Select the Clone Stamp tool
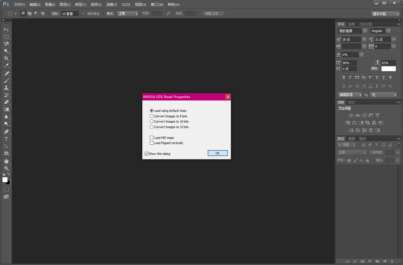Screen dimensions: 403x265 tap(6, 88)
